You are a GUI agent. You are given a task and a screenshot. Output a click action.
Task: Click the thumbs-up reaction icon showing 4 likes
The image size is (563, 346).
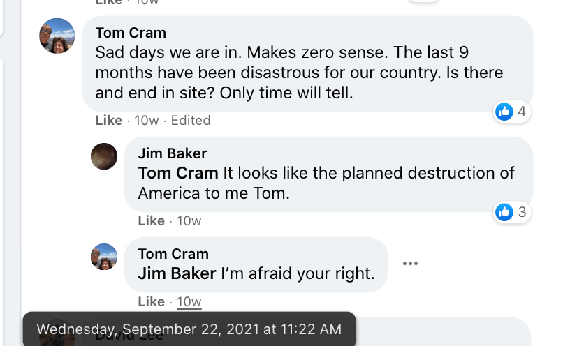pos(504,111)
